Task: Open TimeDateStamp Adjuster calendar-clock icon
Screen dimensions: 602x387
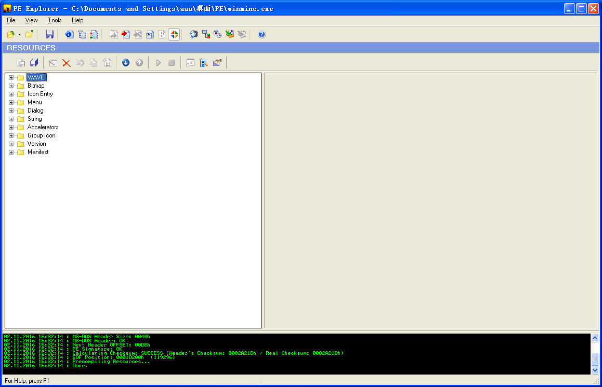Action: pyautogui.click(x=218, y=34)
